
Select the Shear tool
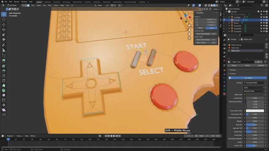(4, 110)
